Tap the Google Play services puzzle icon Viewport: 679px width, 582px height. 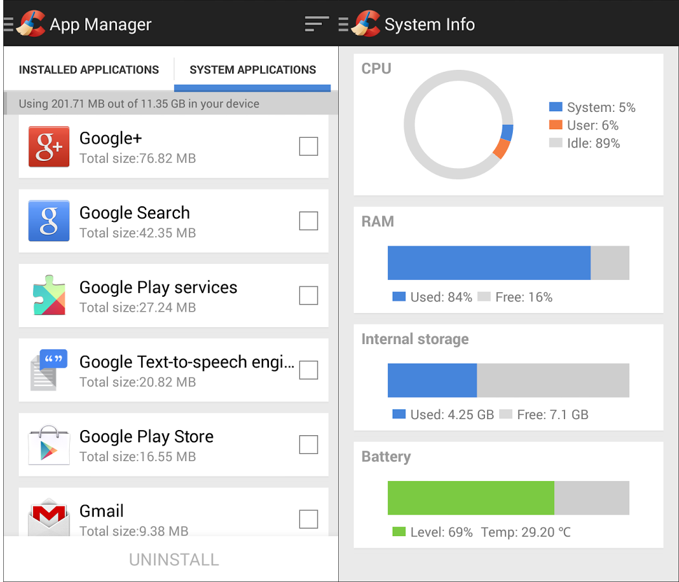pyautogui.click(x=49, y=296)
